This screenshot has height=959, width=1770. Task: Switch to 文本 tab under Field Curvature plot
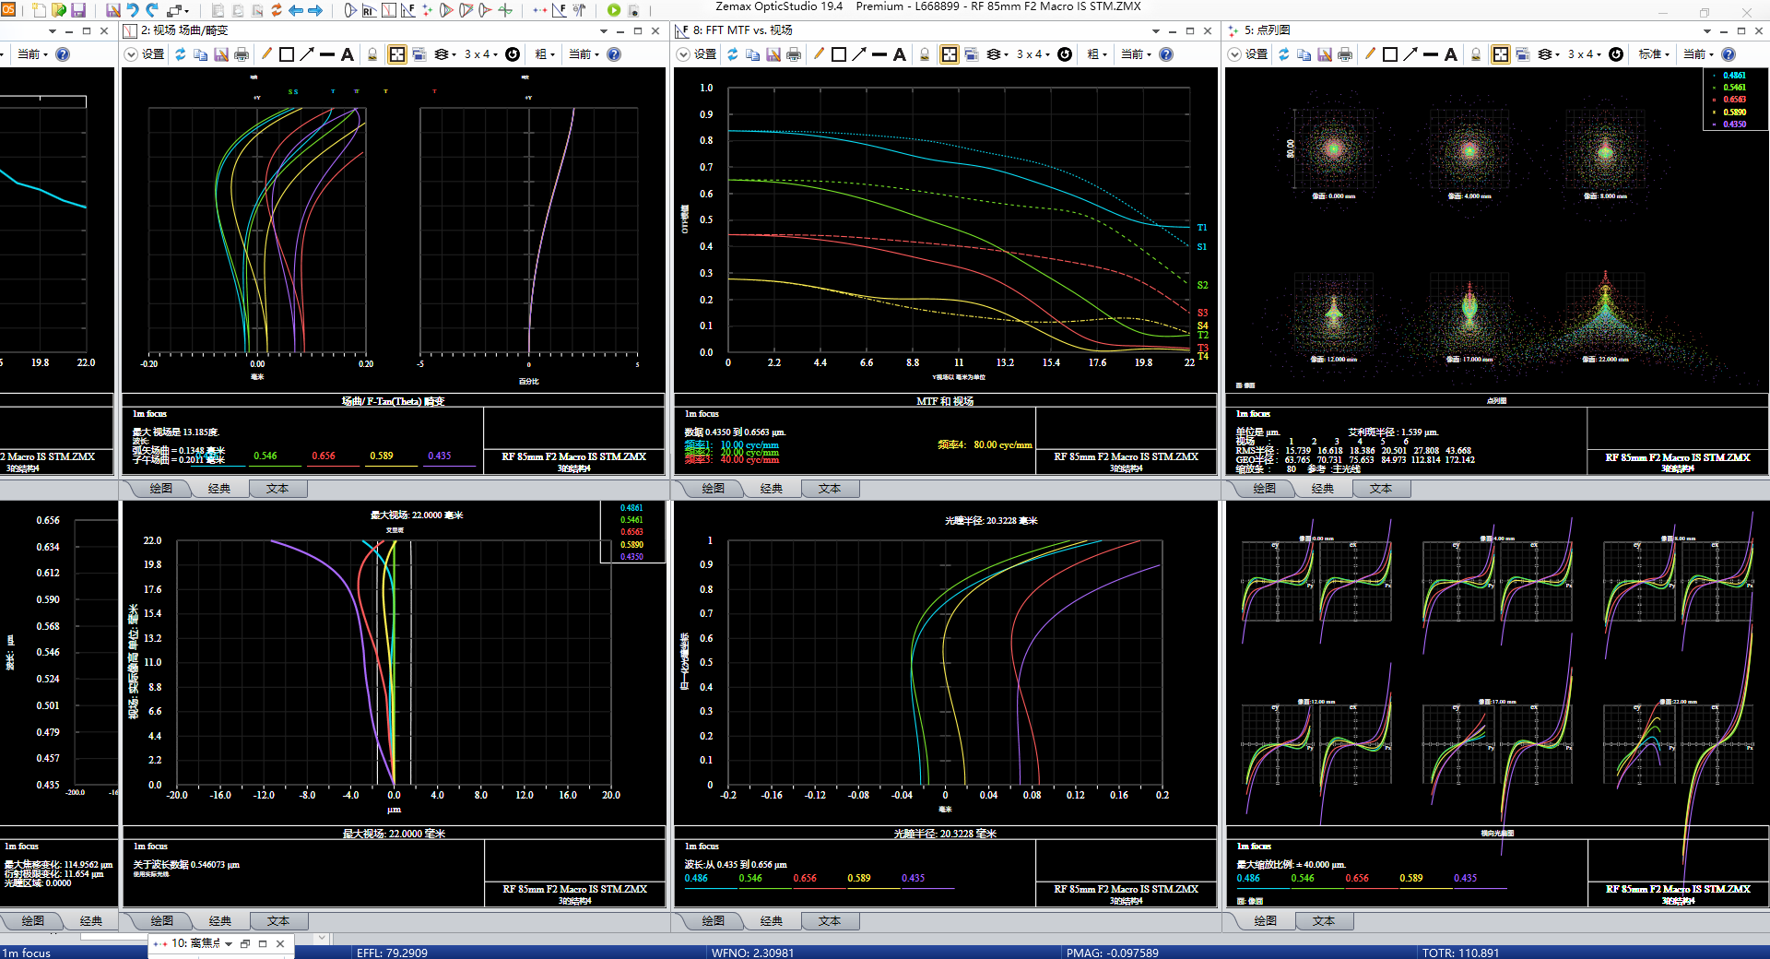277,489
